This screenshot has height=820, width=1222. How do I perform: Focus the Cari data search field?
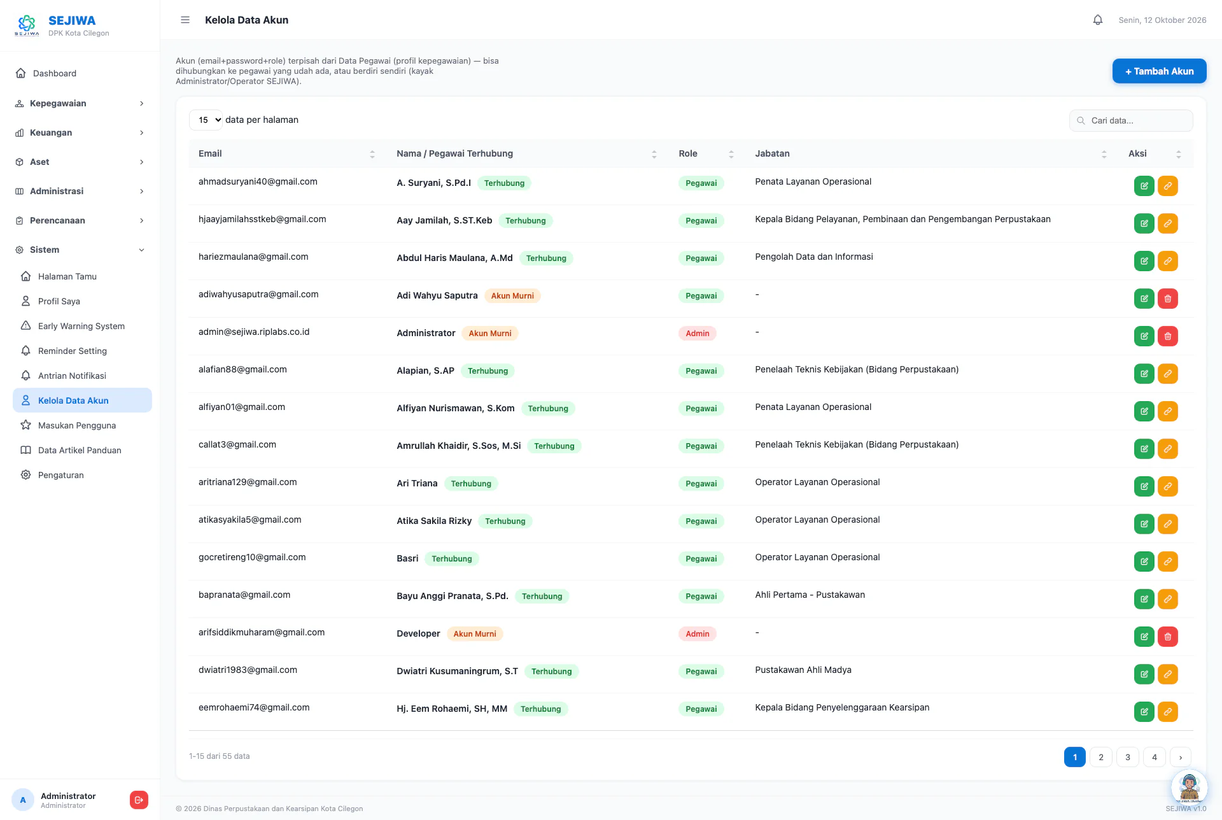(1131, 120)
